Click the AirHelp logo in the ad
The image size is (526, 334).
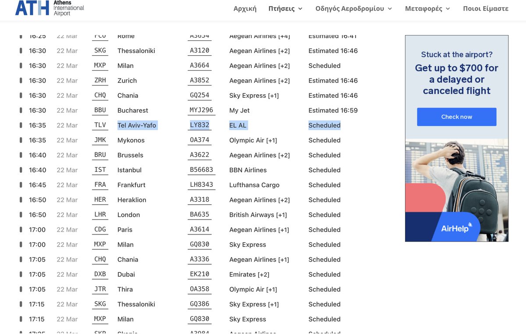pos(456,228)
